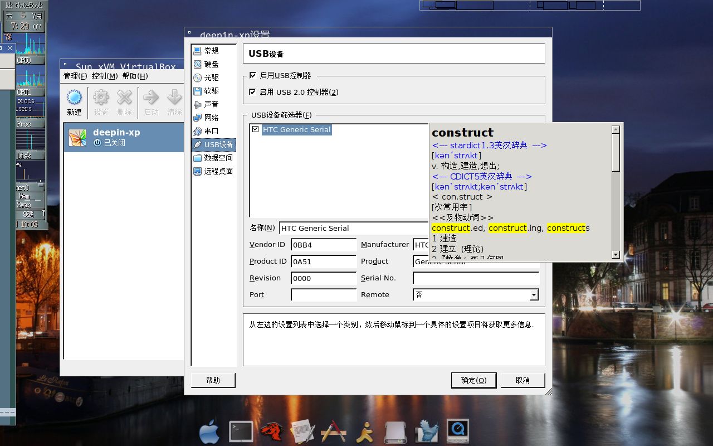Open the 管理(F) menu in VirtualBox
Screen dimensions: 713x446
[75, 76]
